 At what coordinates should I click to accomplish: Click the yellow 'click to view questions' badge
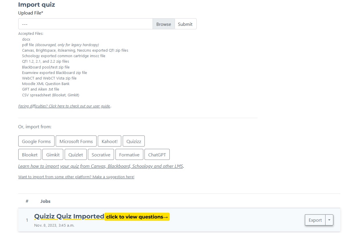pos(137,217)
